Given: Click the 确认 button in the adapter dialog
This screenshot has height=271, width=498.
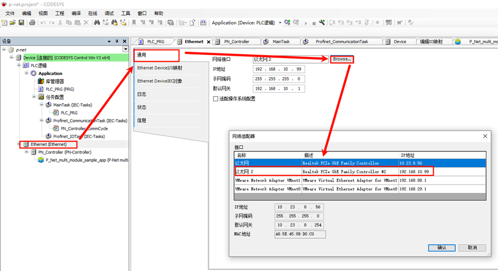Looking at the screenshot, I should coord(442,247).
